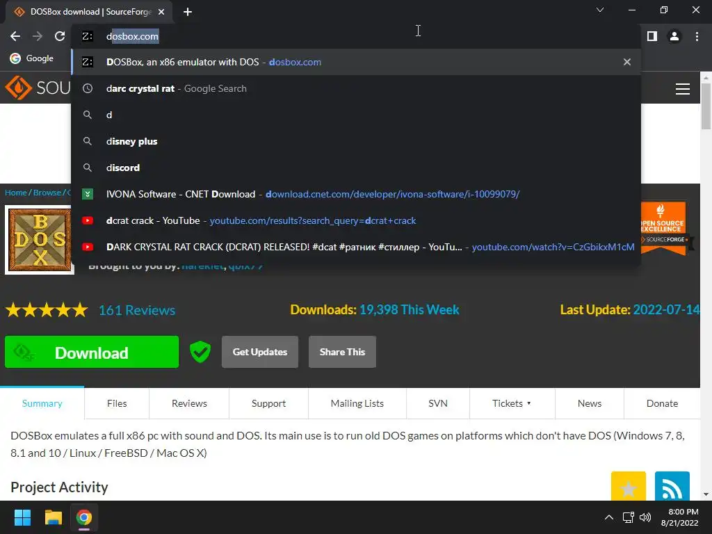This screenshot has height=534, width=712.
Task: Click the Chrome taskbar icon
Action: (83, 517)
